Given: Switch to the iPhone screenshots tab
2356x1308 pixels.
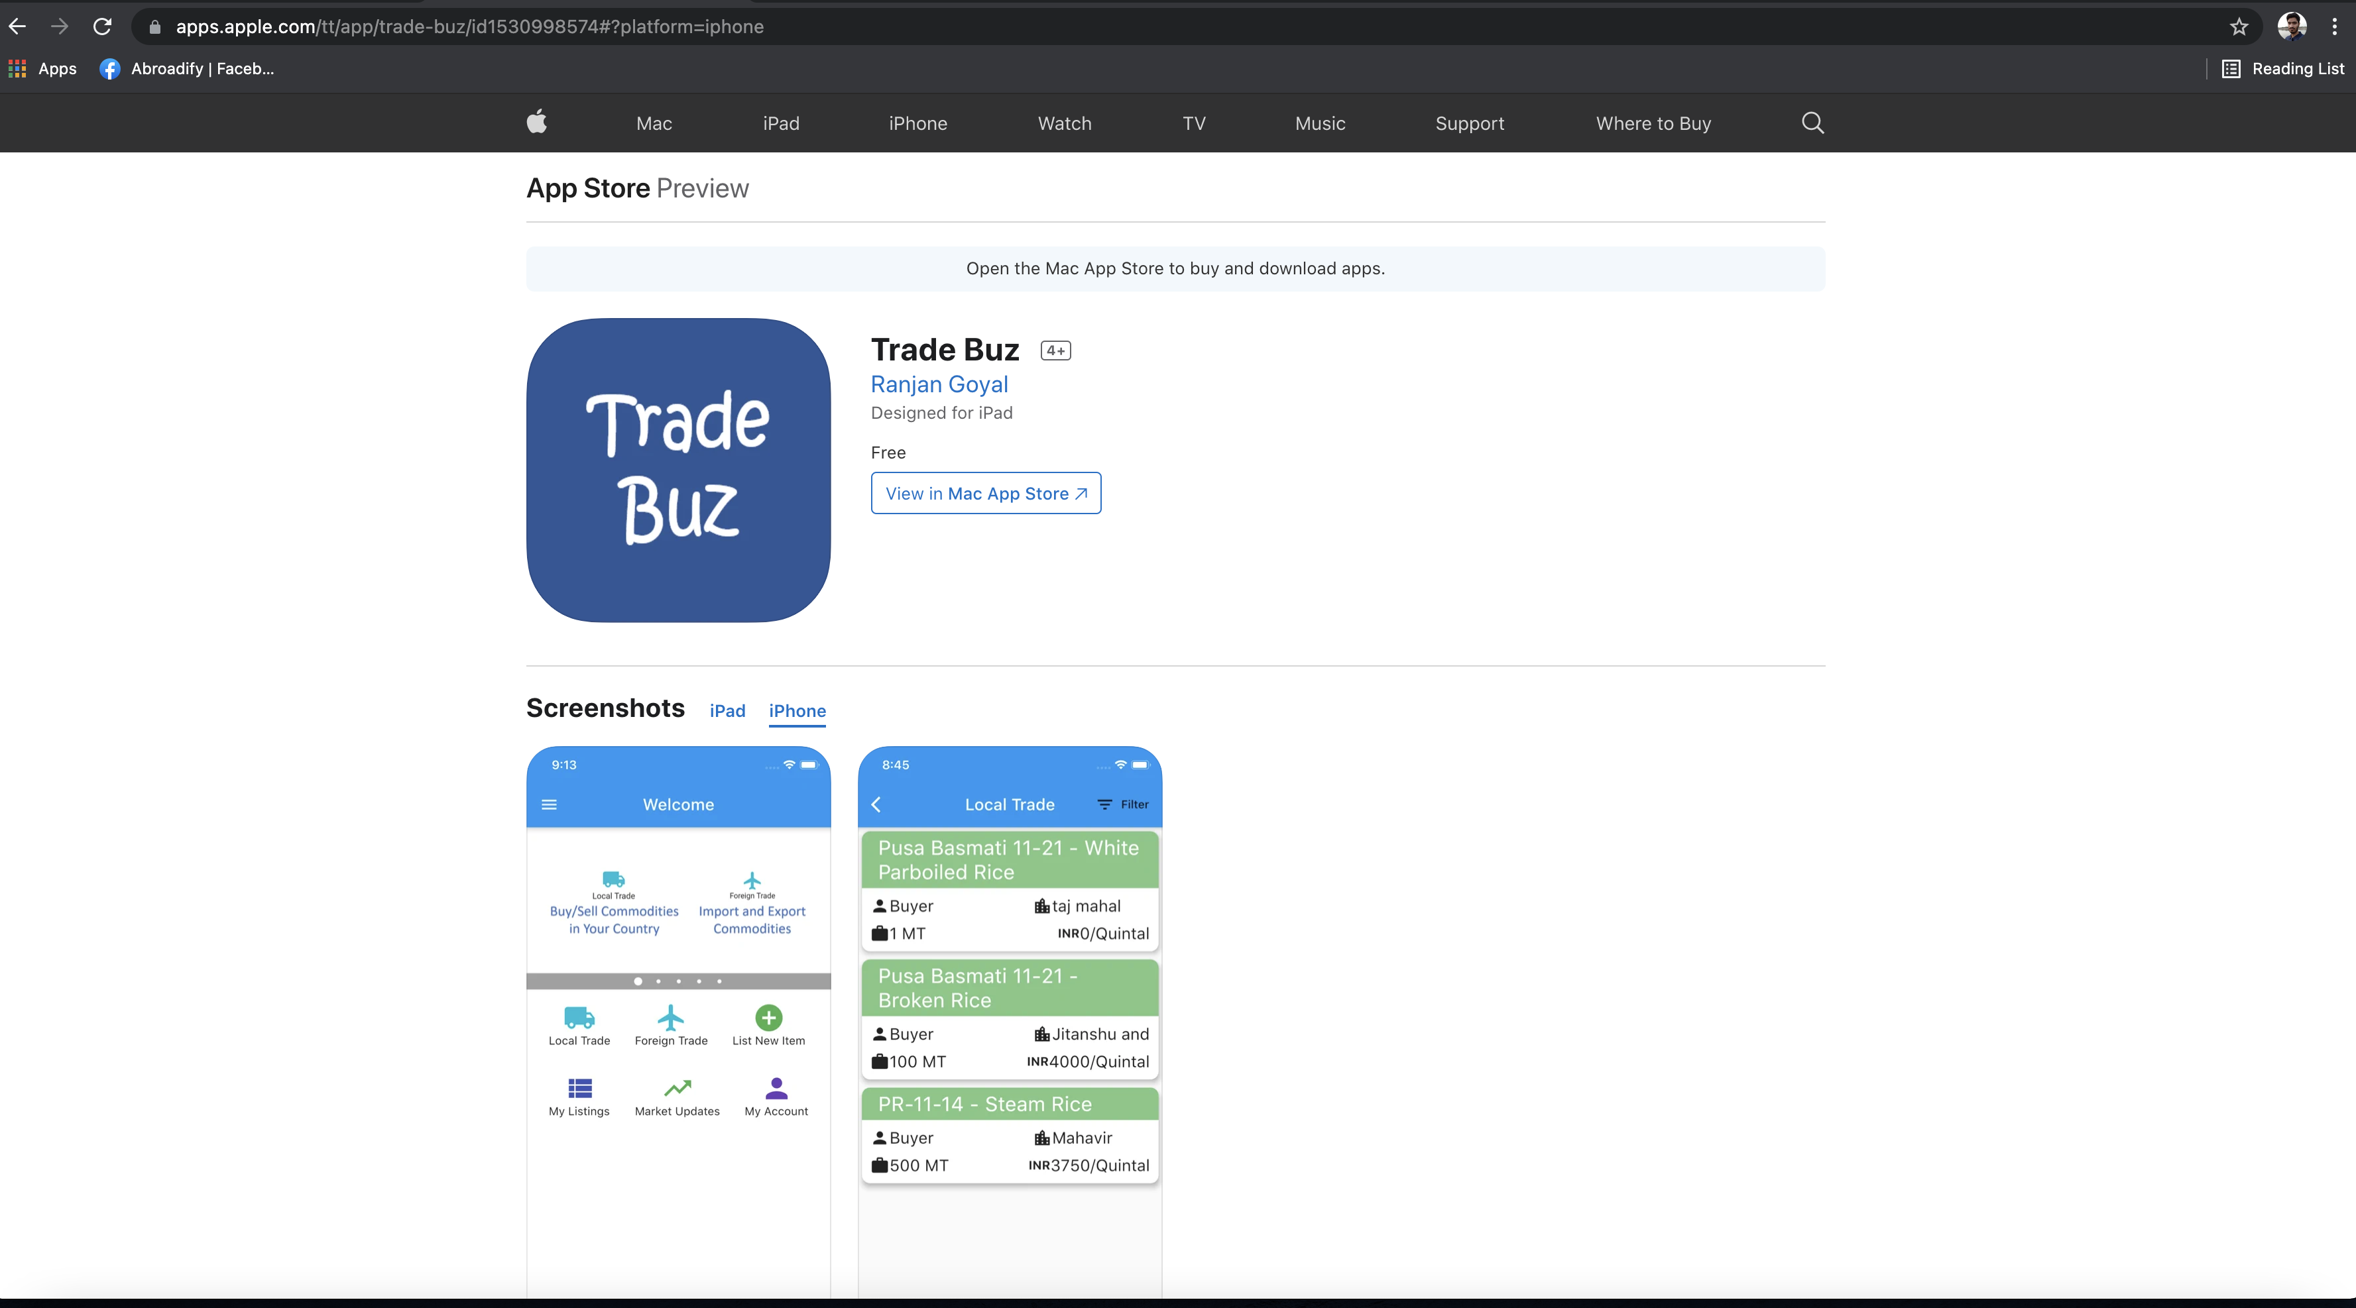Looking at the screenshot, I should click(x=797, y=711).
